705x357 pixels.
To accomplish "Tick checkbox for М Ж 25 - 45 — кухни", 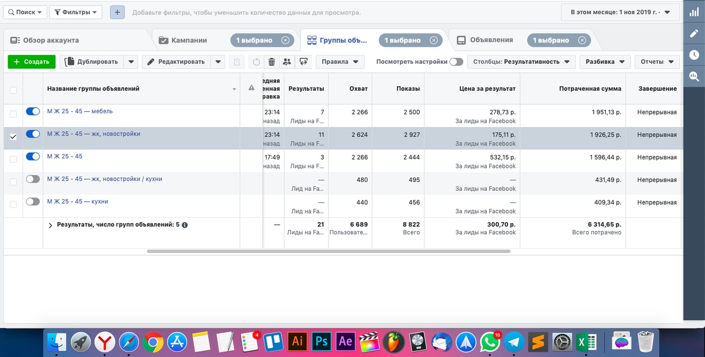I will point(13,204).
